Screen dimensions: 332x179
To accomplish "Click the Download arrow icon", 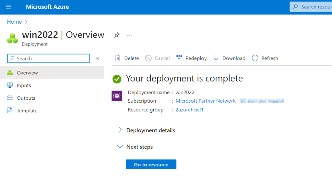I will [x=216, y=58].
